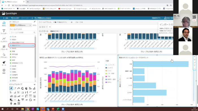Click the 売上明細demo analysis title
The image size is (198, 111).
(x=43, y=18)
